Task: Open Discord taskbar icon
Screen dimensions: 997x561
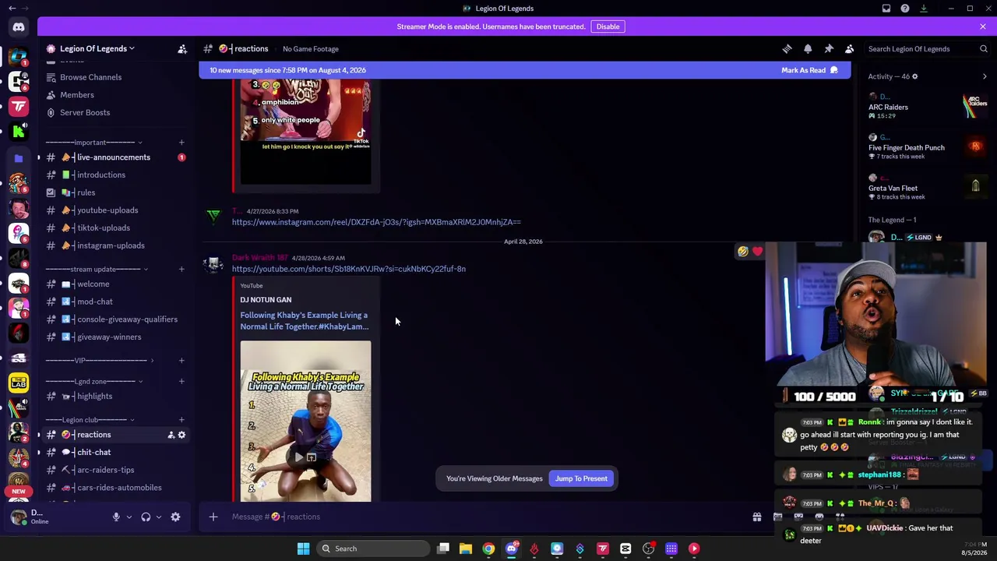Action: [512, 549]
